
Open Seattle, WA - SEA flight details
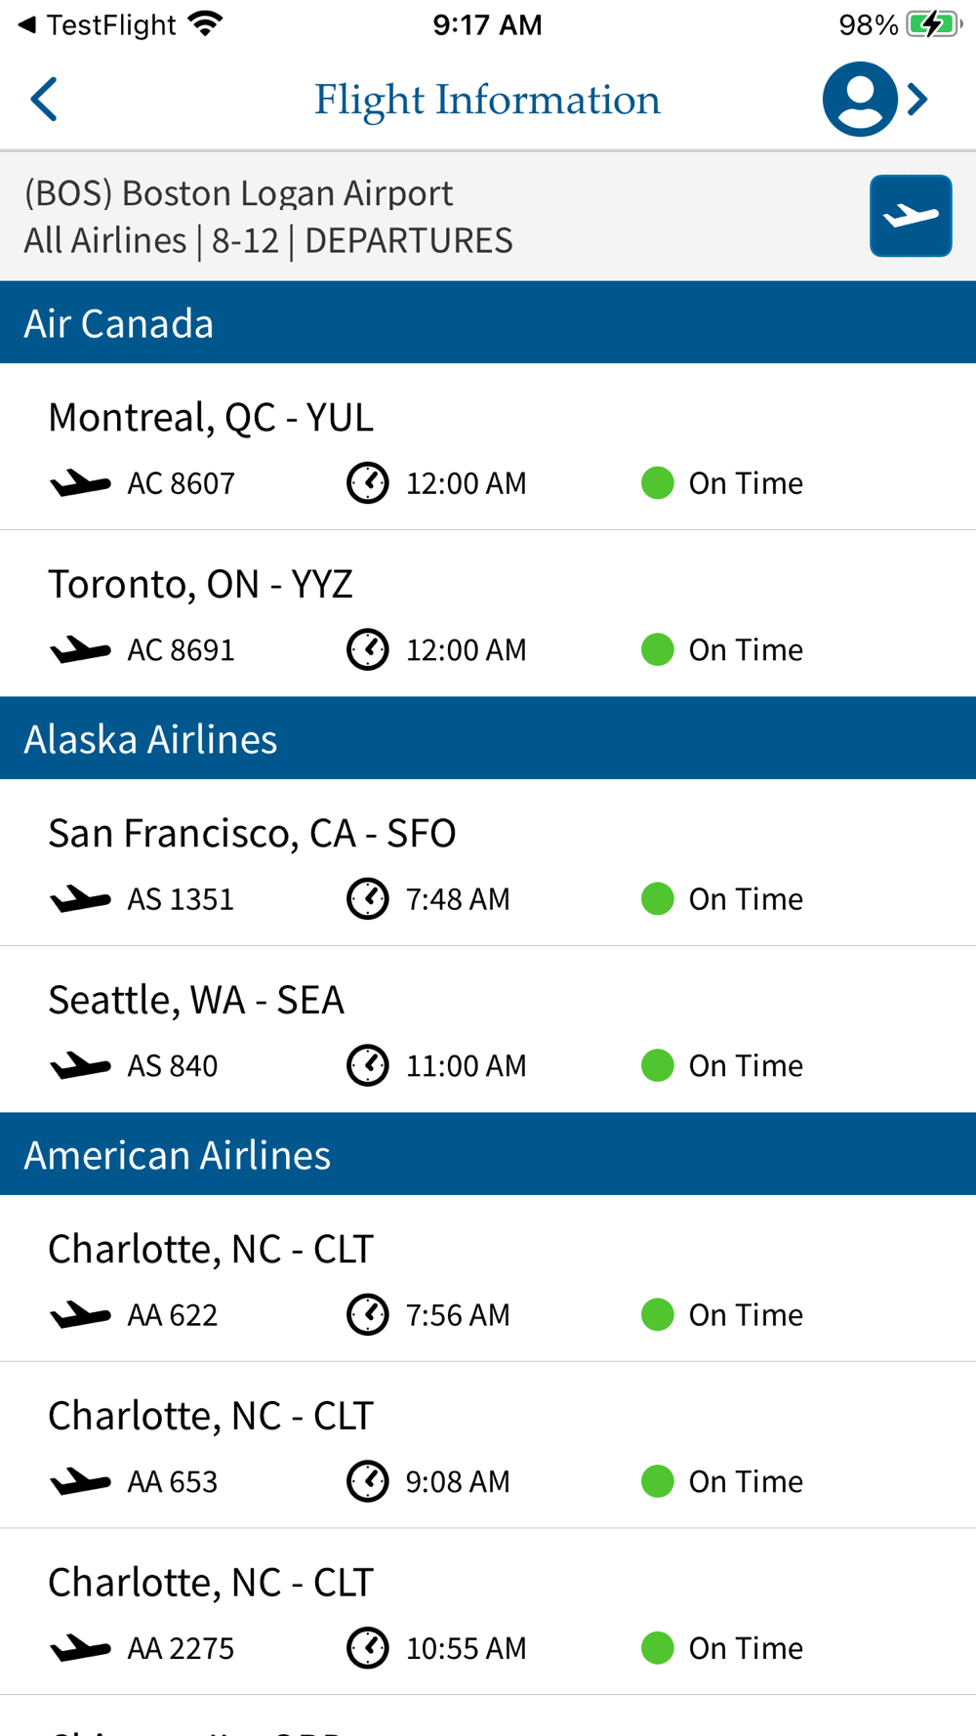[x=488, y=1030]
